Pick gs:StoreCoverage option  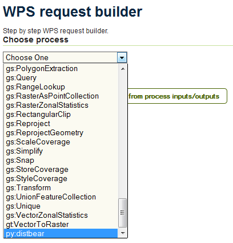click(x=61, y=170)
